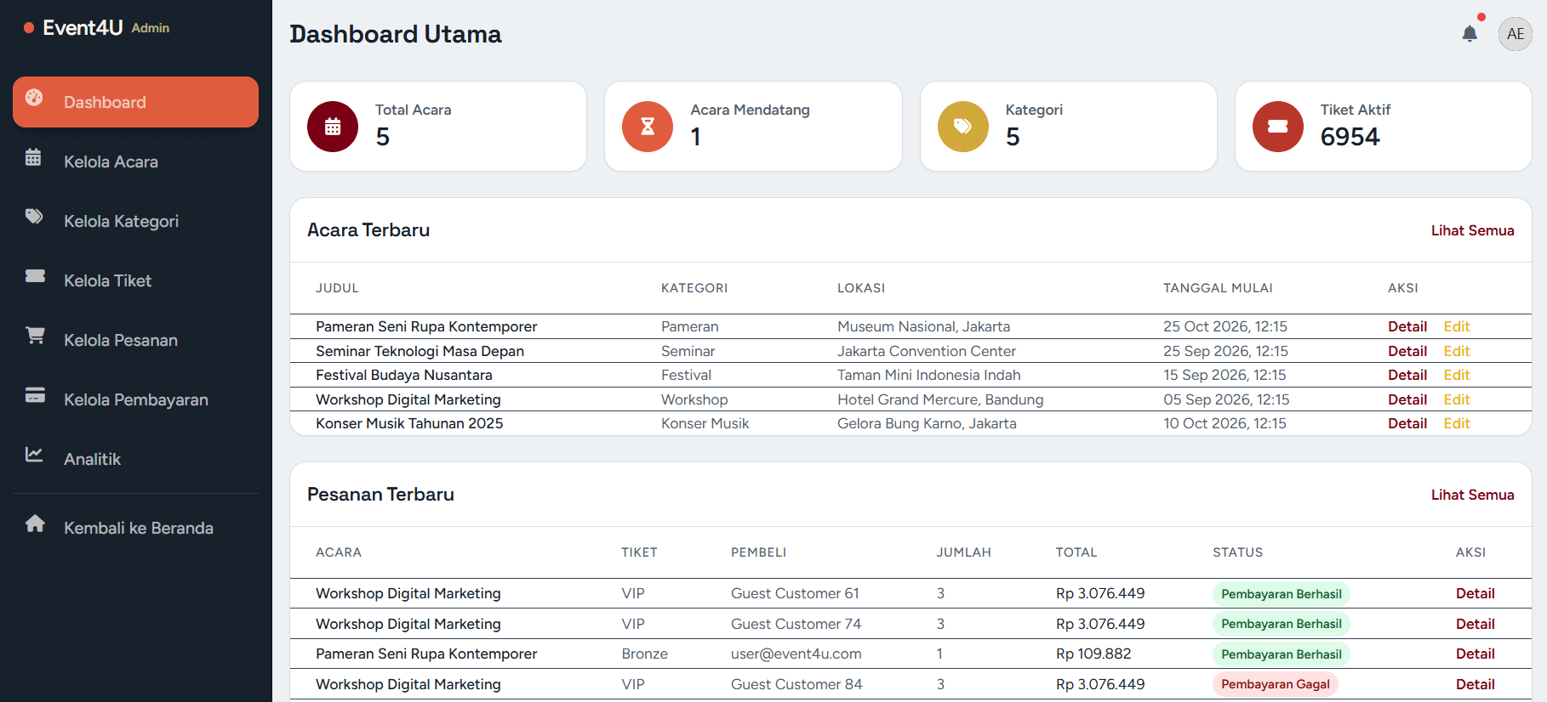Click the Kelola Pembayaran card icon

[x=35, y=395]
